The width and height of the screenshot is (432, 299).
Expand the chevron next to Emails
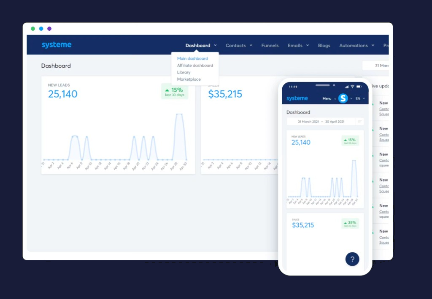coord(308,45)
